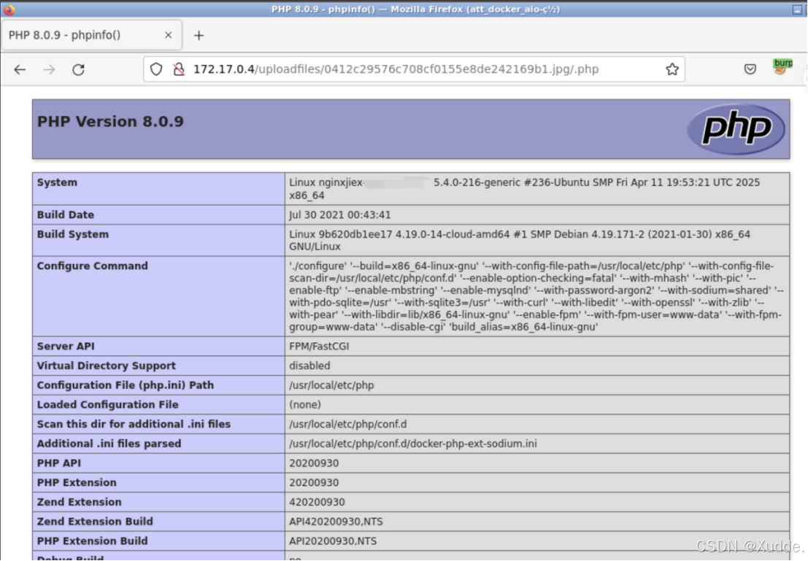The width and height of the screenshot is (808, 561).
Task: Click the PHP Extension value 20200930
Action: (314, 483)
